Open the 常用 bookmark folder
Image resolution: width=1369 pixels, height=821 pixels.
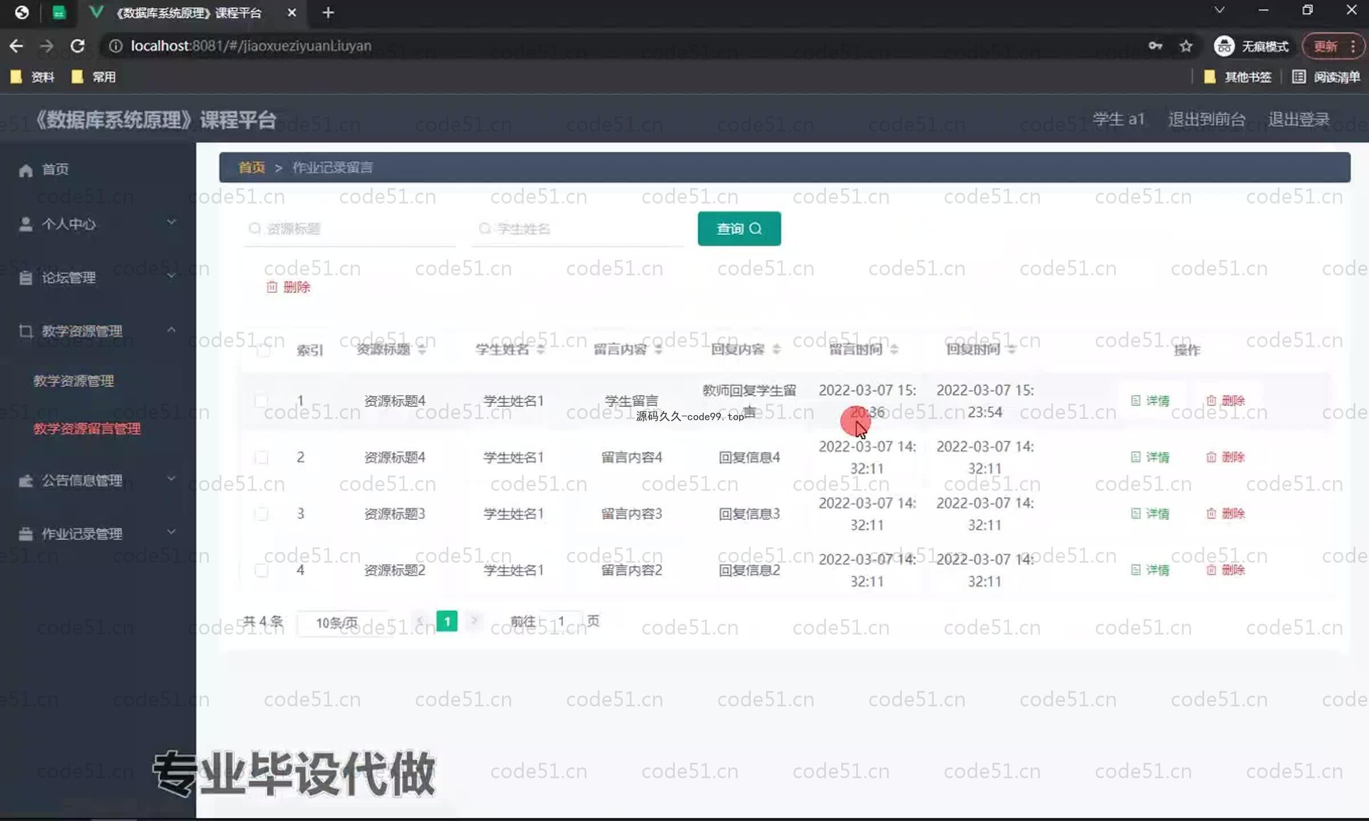pyautogui.click(x=94, y=77)
